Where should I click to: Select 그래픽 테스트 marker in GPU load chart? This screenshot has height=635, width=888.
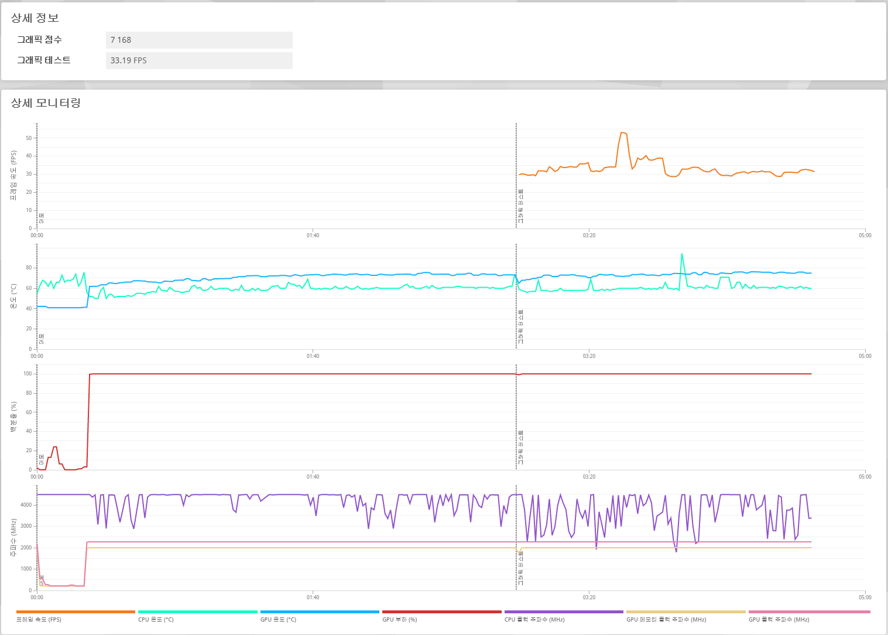(521, 448)
